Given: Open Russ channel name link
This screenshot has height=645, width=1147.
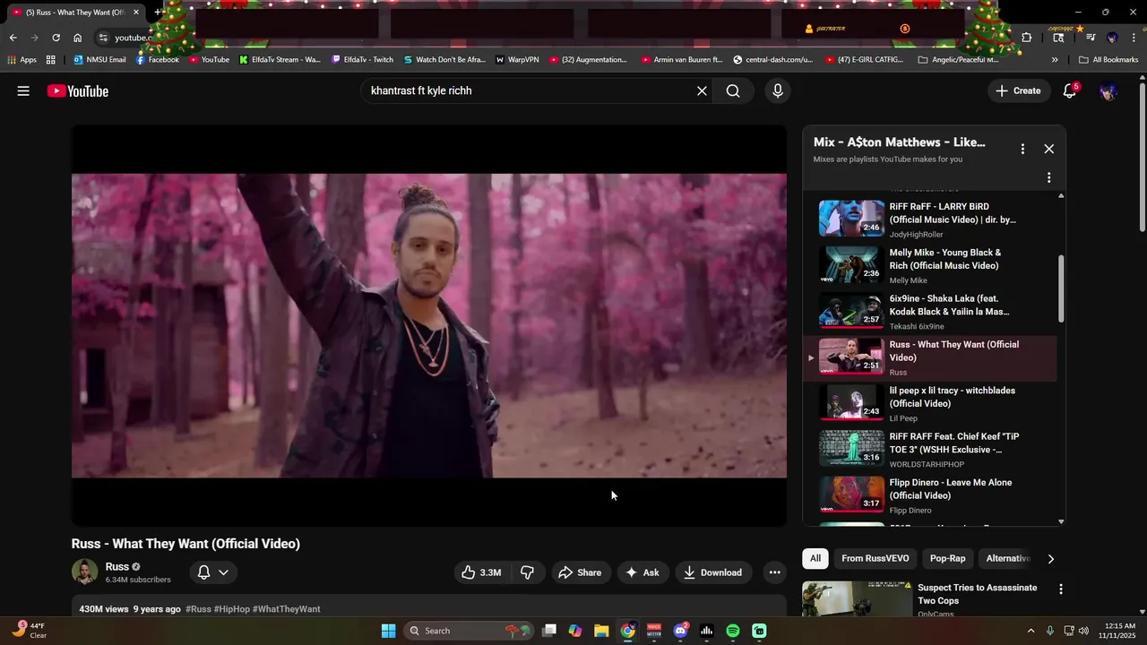Looking at the screenshot, I should pos(117,566).
